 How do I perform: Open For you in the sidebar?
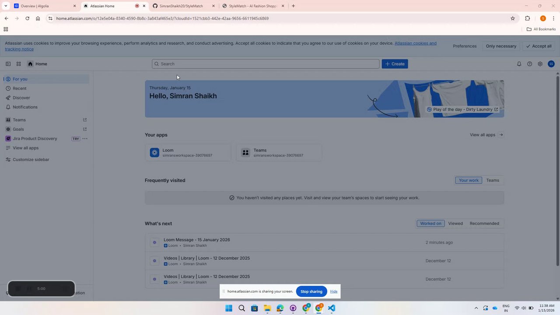click(x=46, y=79)
